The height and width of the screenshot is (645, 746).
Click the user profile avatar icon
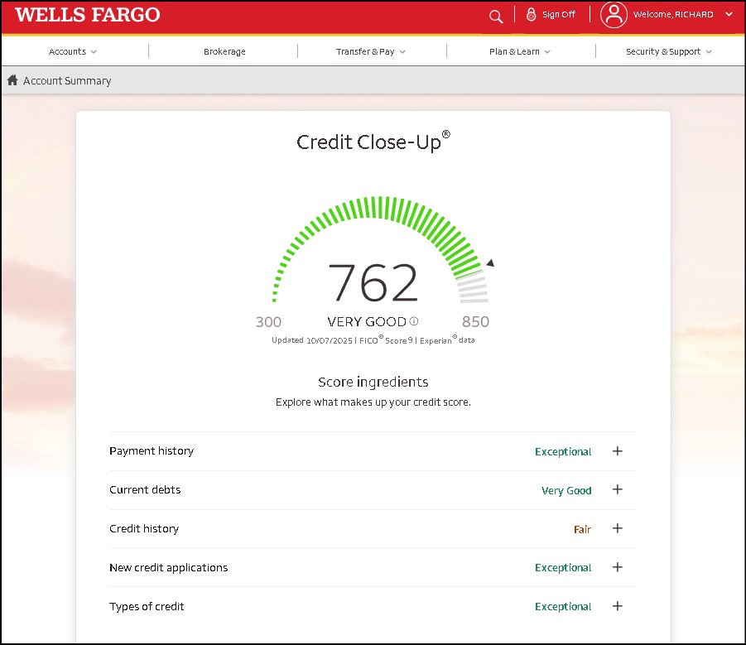click(x=614, y=15)
